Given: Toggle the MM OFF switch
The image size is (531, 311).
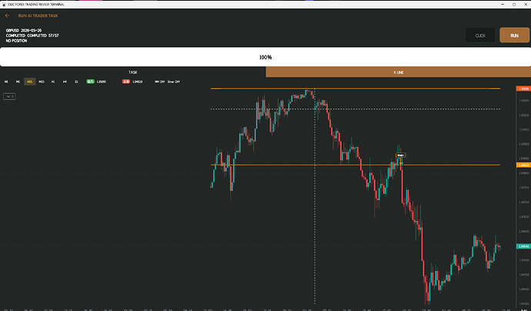Looking at the screenshot, I should point(159,82).
